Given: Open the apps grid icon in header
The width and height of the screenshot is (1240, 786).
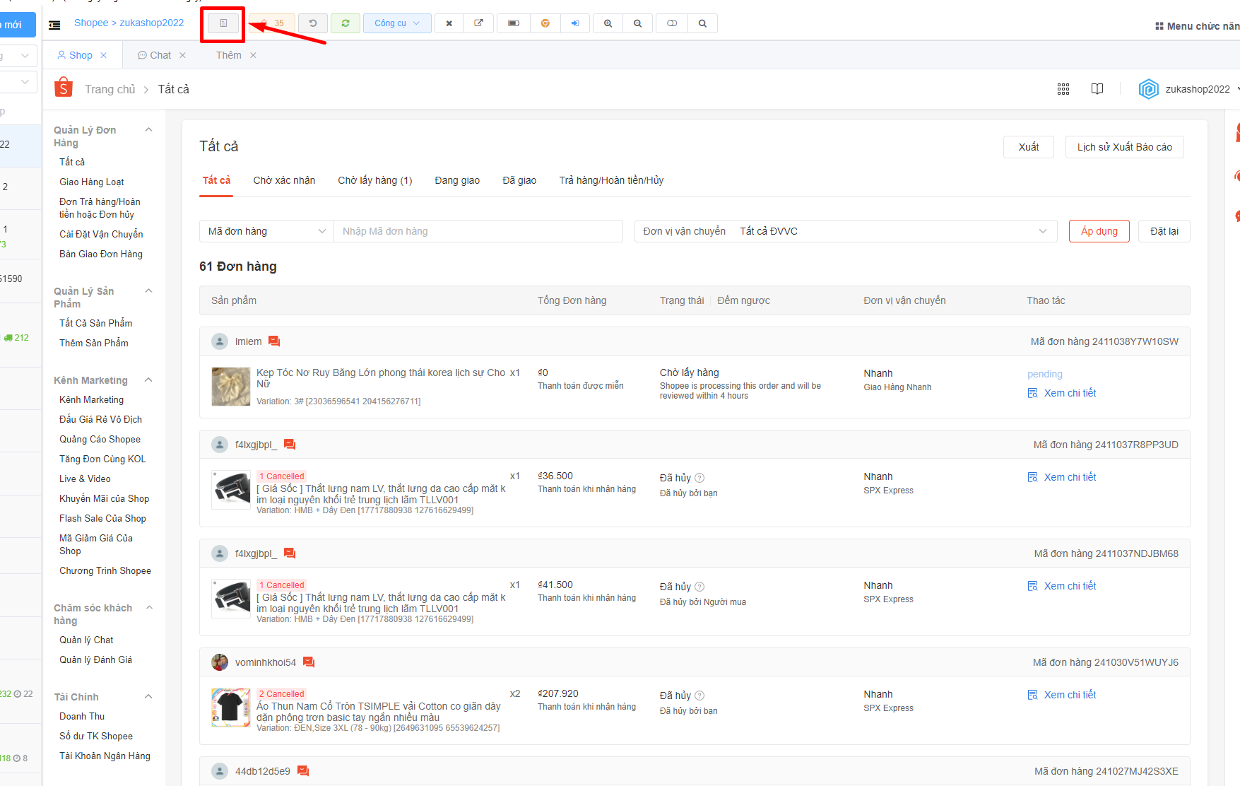Looking at the screenshot, I should [1063, 89].
